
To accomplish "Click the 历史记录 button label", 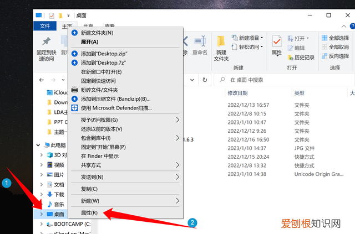I will pyautogui.click(x=305, y=58).
